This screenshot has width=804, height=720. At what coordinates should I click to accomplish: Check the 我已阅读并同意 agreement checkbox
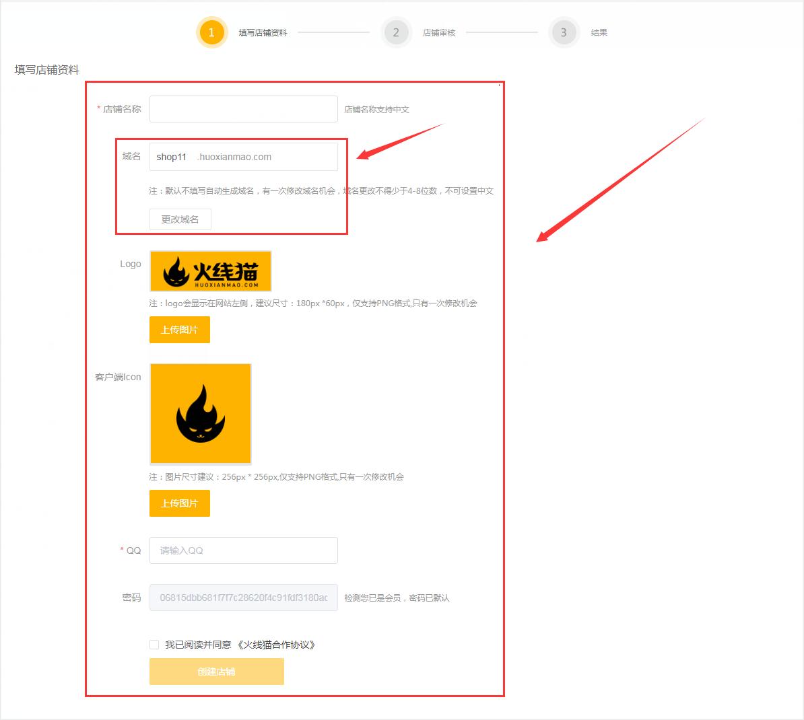(x=154, y=645)
